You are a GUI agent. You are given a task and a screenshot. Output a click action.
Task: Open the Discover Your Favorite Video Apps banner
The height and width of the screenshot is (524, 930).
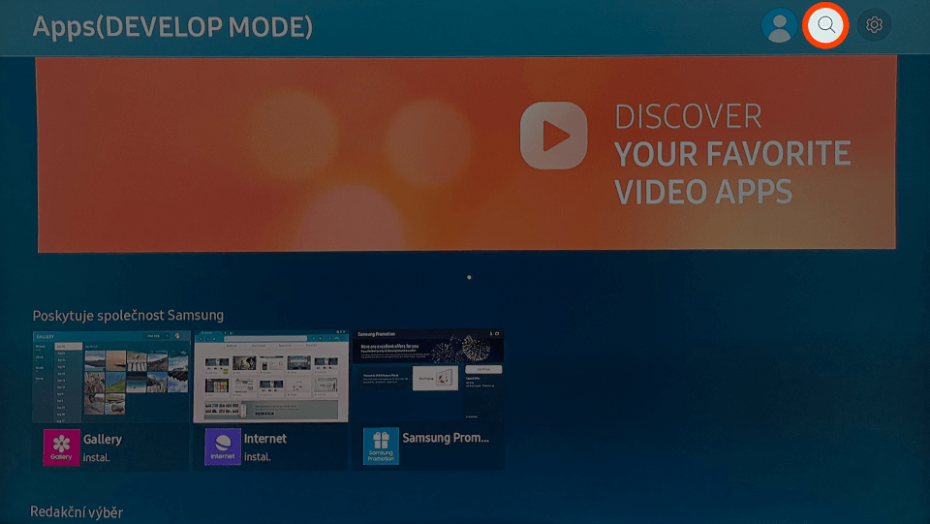point(466,154)
